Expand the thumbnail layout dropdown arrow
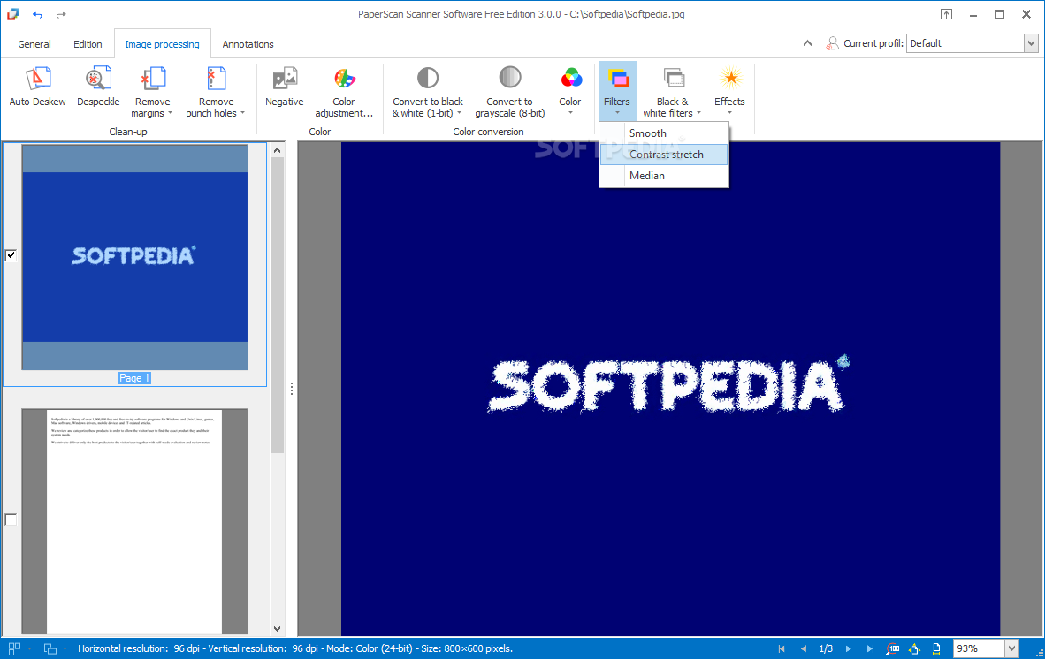This screenshot has width=1045, height=659. 29,648
